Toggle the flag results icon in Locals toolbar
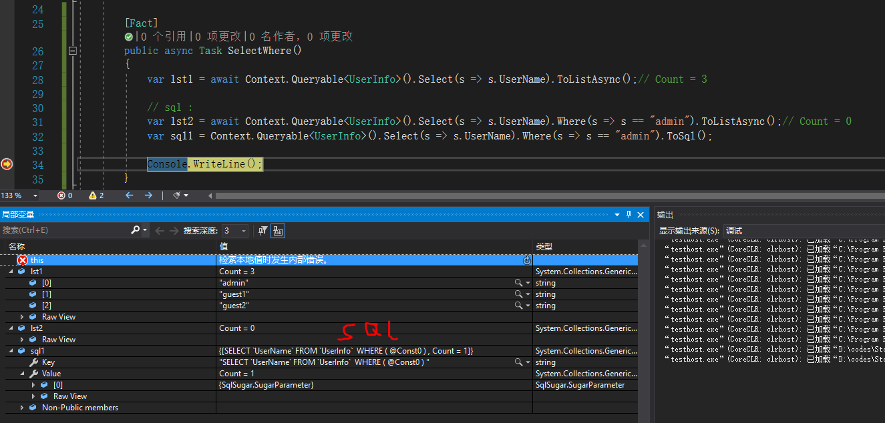 [x=262, y=230]
